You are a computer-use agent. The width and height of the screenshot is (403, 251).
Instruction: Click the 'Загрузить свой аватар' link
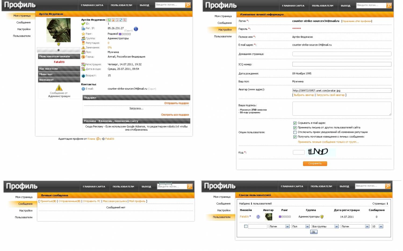(x=330, y=95)
